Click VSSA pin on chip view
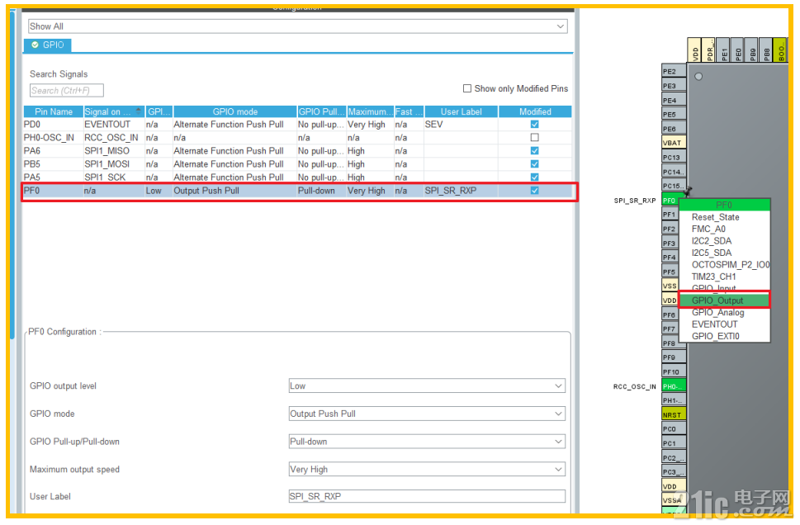 click(x=674, y=500)
